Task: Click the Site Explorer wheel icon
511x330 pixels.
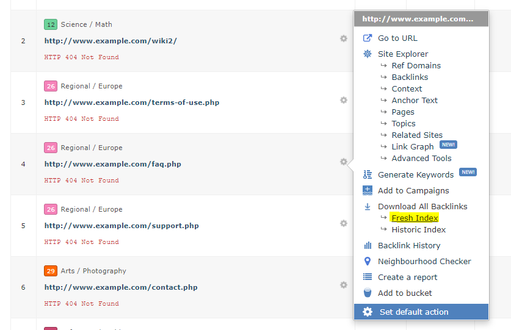Action: pos(368,54)
